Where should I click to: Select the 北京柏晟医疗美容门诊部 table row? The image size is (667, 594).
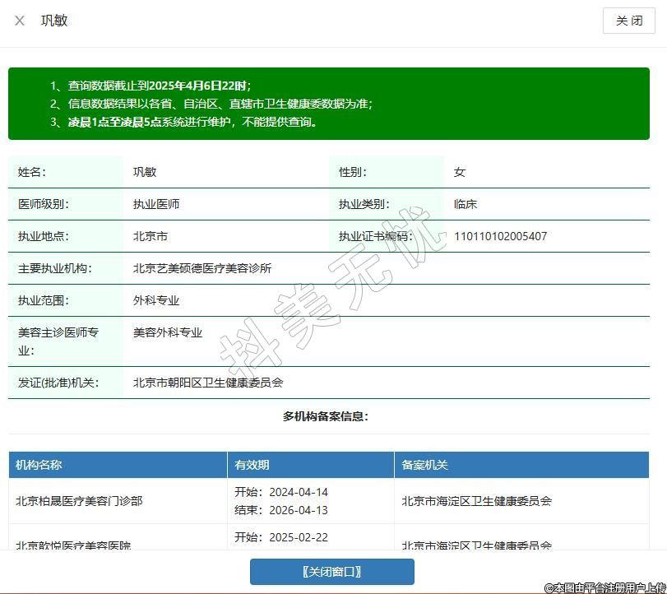pyautogui.click(x=79, y=500)
